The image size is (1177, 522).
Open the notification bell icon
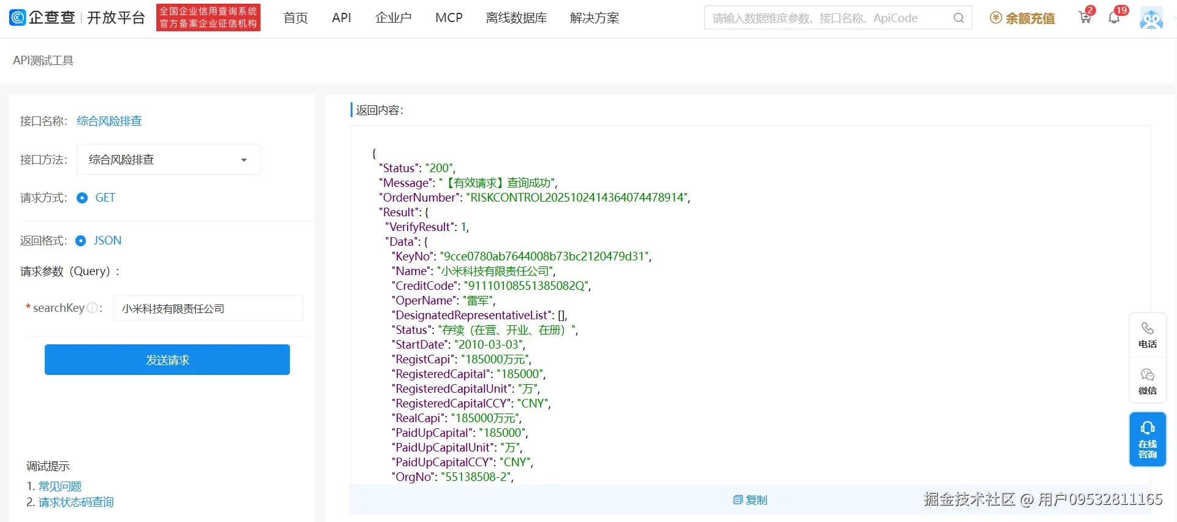(x=1114, y=18)
